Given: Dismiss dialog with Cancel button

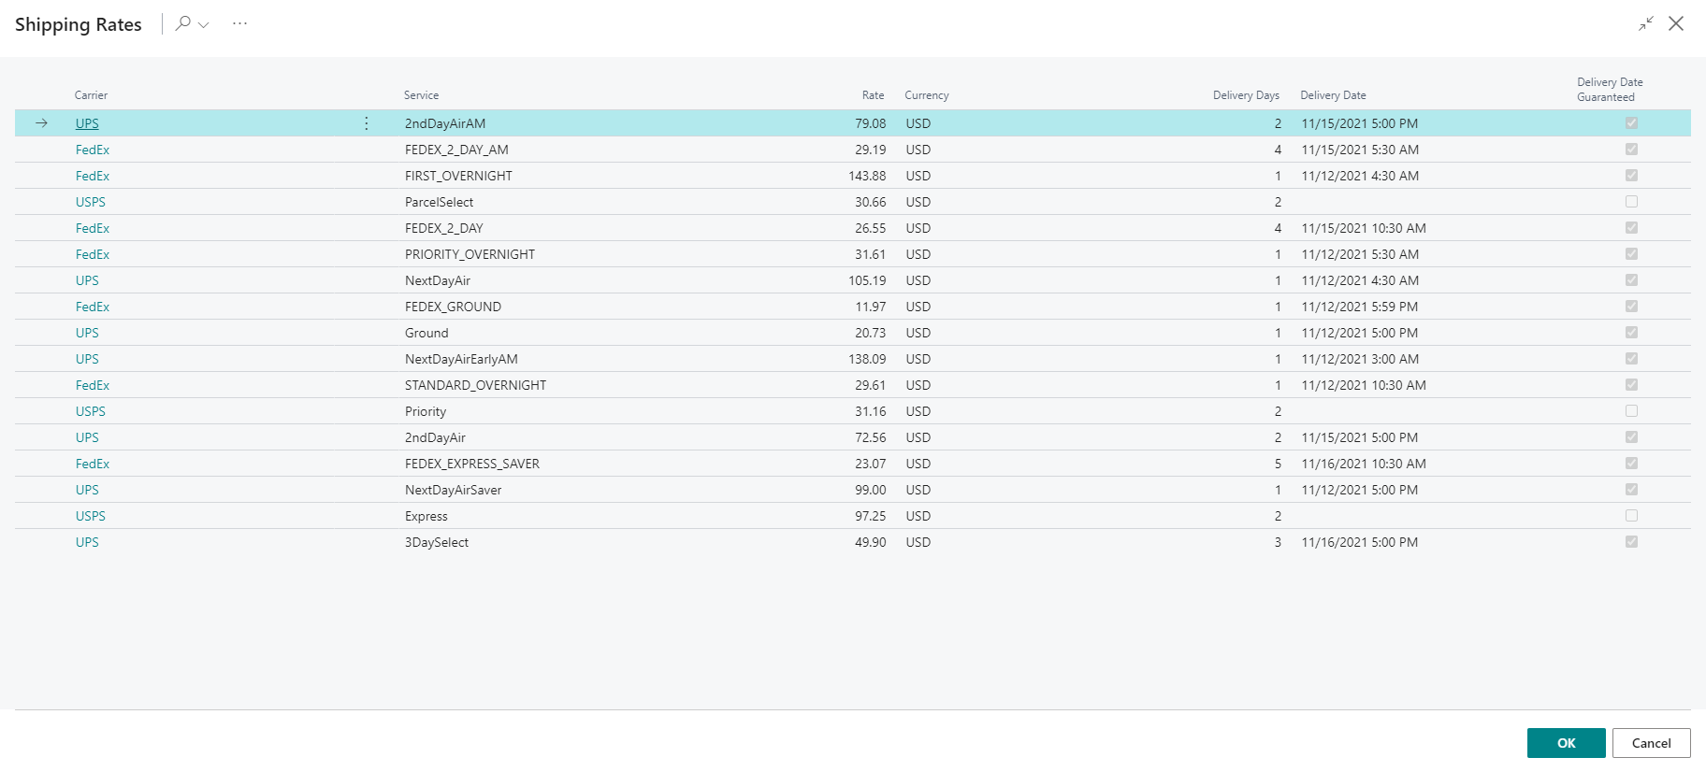Looking at the screenshot, I should (1652, 743).
